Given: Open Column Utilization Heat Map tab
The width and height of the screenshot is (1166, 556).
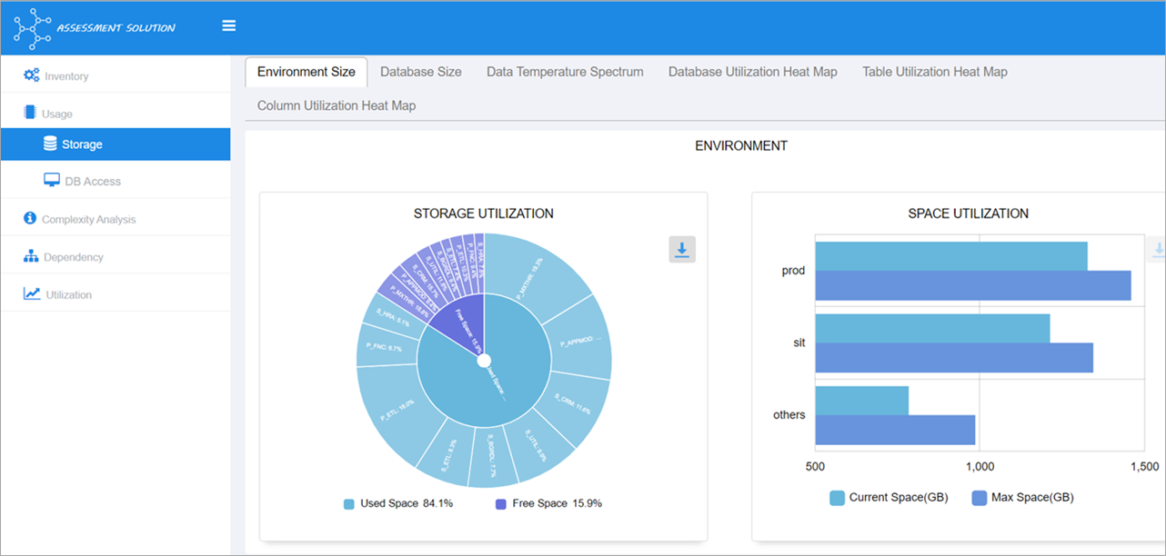Looking at the screenshot, I should point(337,105).
